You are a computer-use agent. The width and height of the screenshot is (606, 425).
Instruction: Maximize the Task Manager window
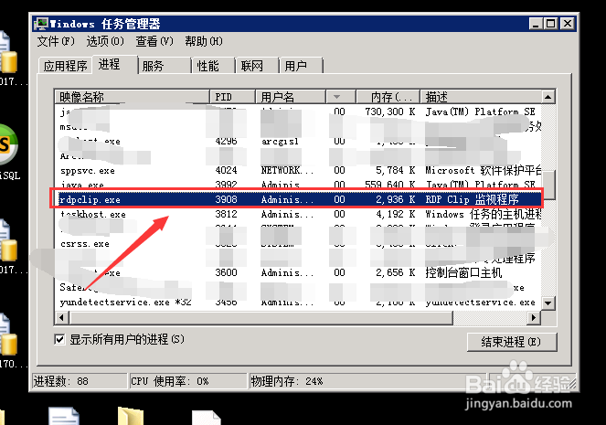[550, 24]
